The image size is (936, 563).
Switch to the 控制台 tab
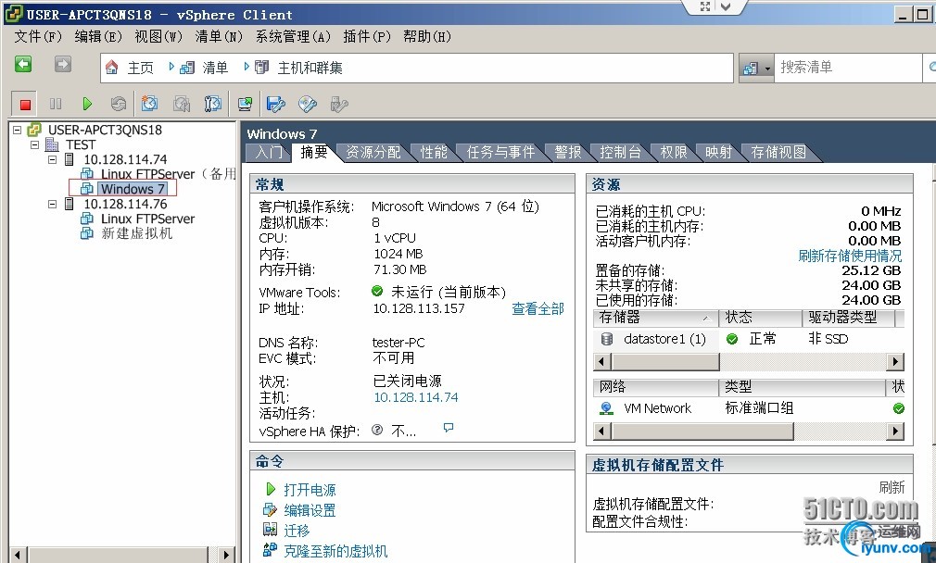[620, 153]
